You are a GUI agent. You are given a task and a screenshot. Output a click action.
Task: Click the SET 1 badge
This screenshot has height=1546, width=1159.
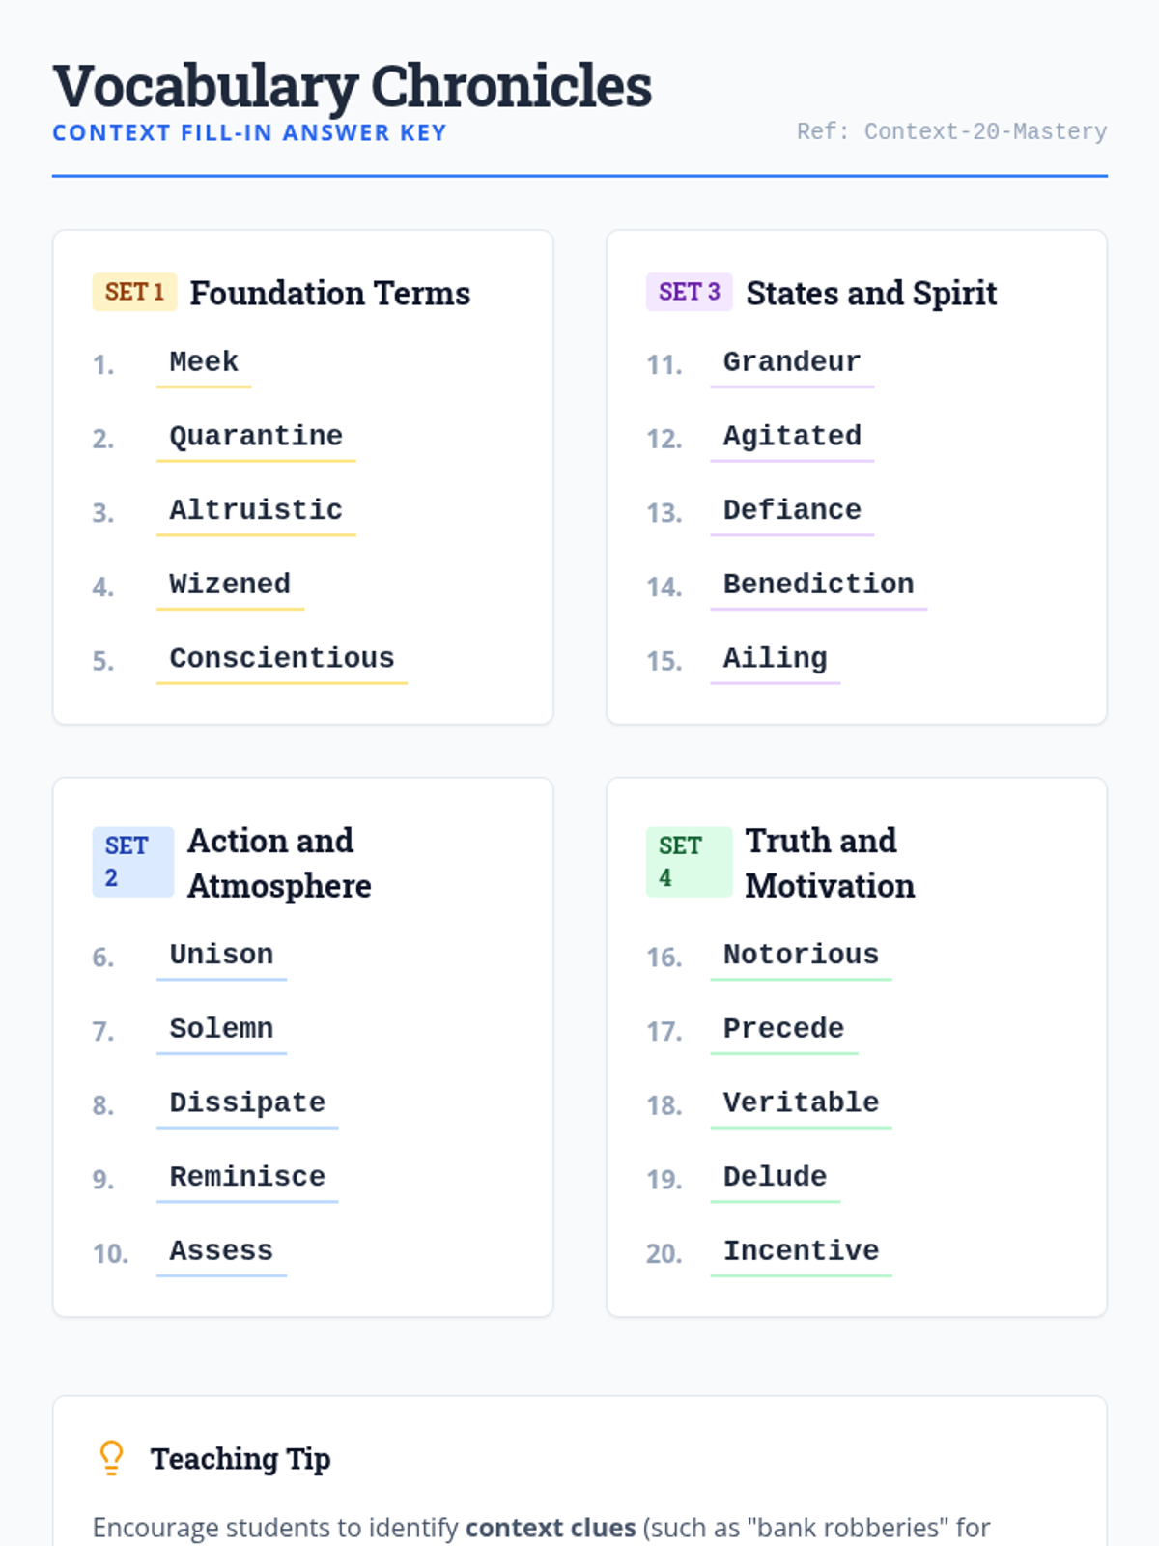coord(134,292)
